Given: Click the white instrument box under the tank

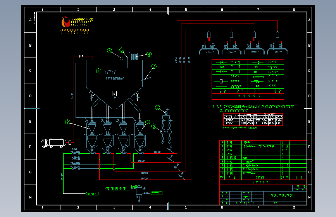Looking at the screenshot, I should [114, 93].
